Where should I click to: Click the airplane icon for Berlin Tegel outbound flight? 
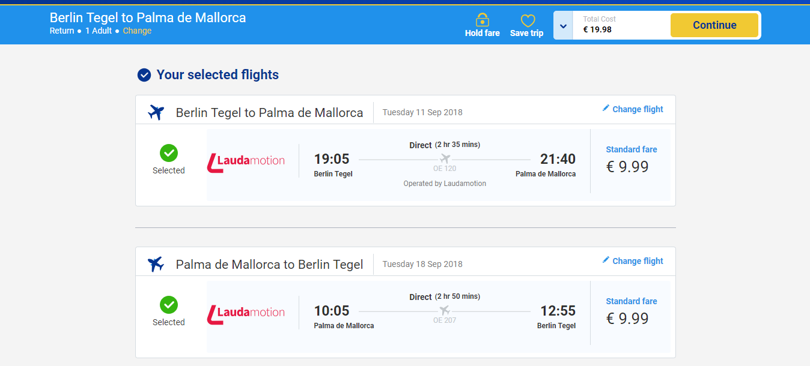click(156, 112)
